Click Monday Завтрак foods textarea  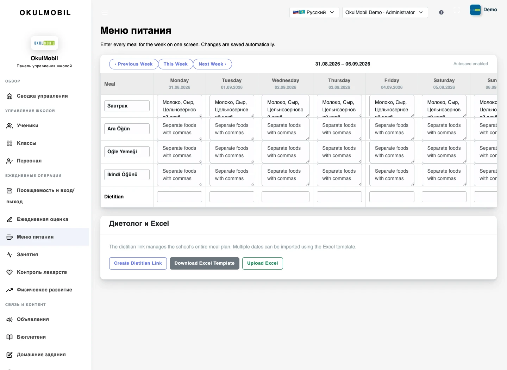click(180, 106)
